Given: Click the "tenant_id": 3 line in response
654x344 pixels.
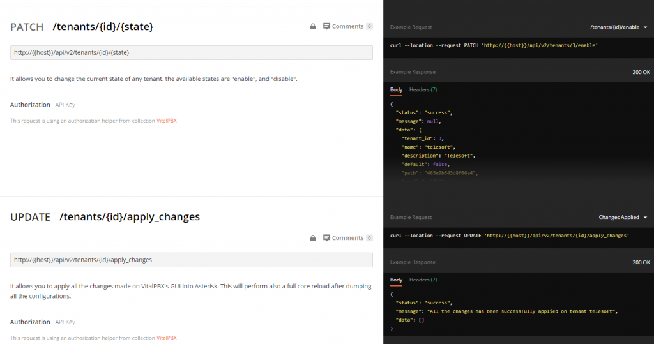Looking at the screenshot, I should click(423, 138).
